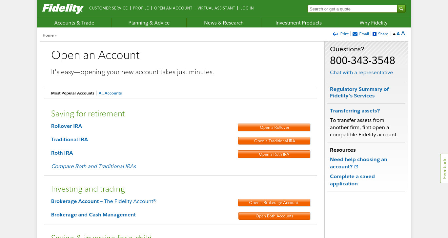This screenshot has height=238, width=448.
Task: Open News & Research menu
Action: tap(224, 23)
